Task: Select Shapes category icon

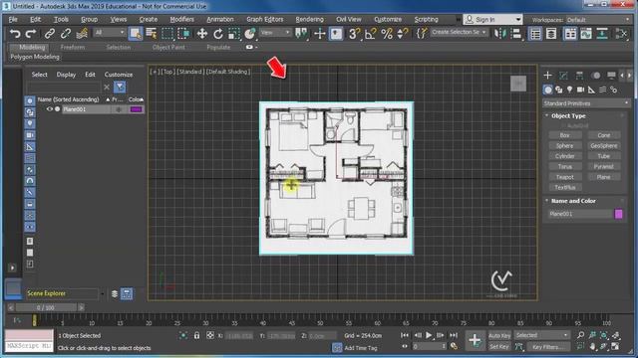Action: tap(559, 89)
